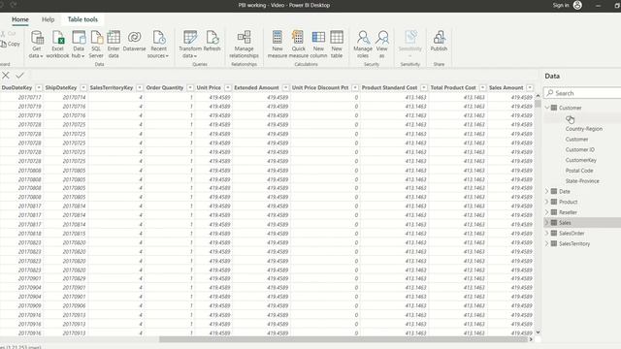This screenshot has height=349, width=621.
Task: Switch to the Home tab
Action: (x=20, y=19)
